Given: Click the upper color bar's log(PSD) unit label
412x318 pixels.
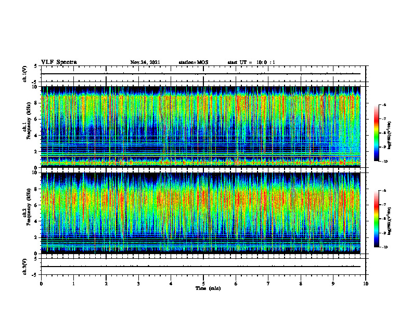Looking at the screenshot, I should point(390,136).
